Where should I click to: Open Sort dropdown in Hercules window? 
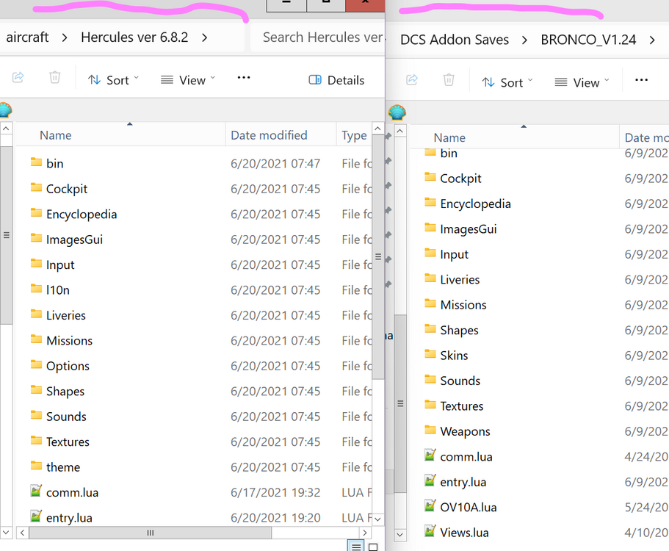113,80
